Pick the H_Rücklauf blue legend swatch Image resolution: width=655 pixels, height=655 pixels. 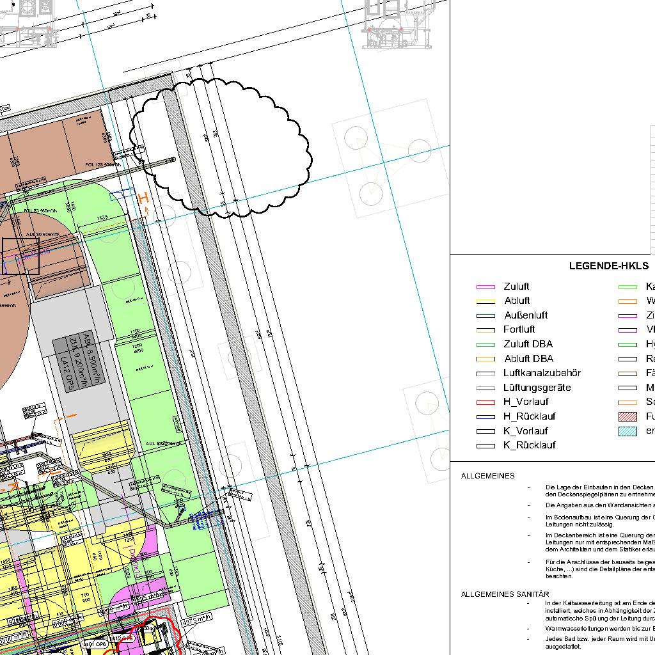click(x=485, y=417)
